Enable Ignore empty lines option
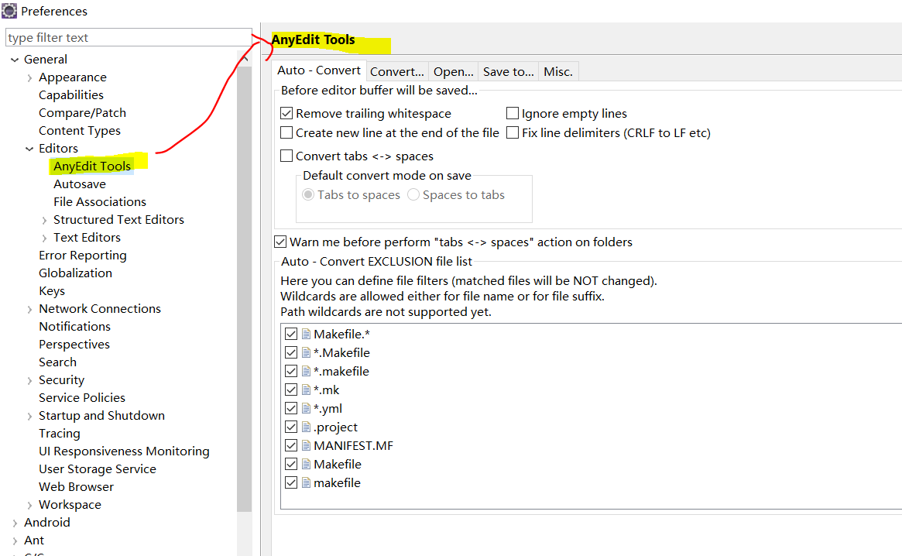 (x=512, y=113)
